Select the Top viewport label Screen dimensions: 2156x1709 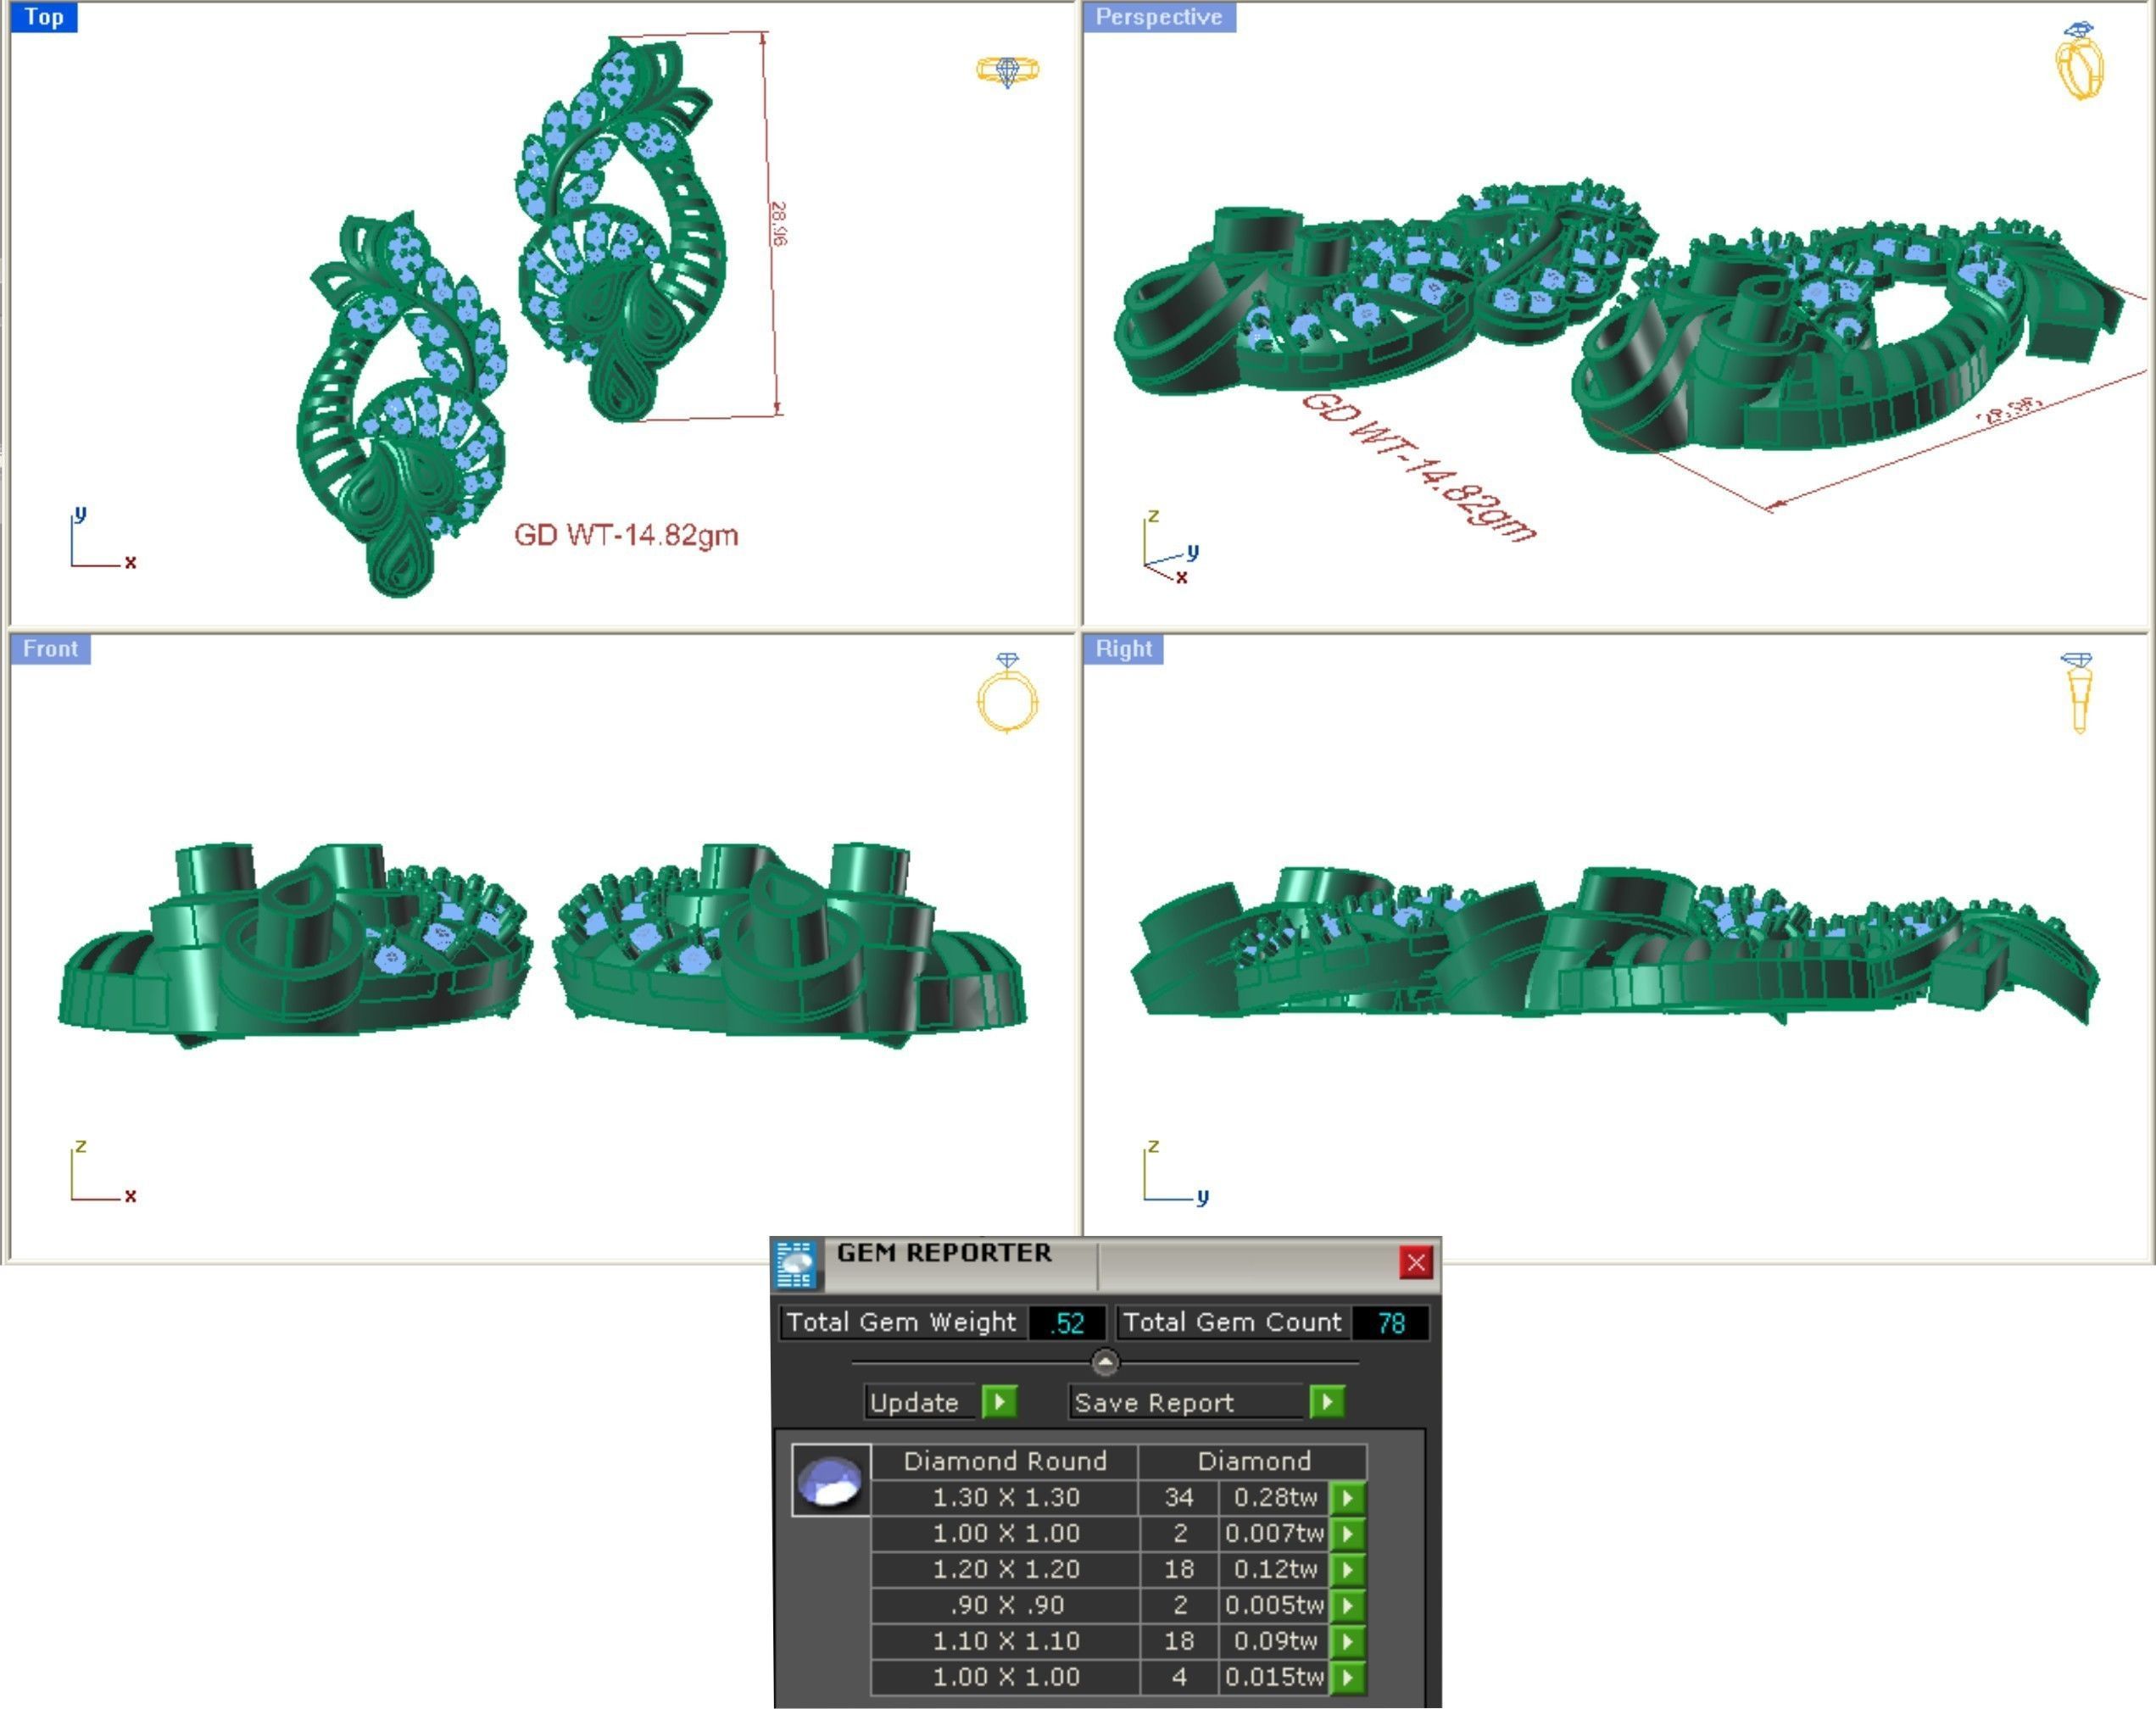44,17
